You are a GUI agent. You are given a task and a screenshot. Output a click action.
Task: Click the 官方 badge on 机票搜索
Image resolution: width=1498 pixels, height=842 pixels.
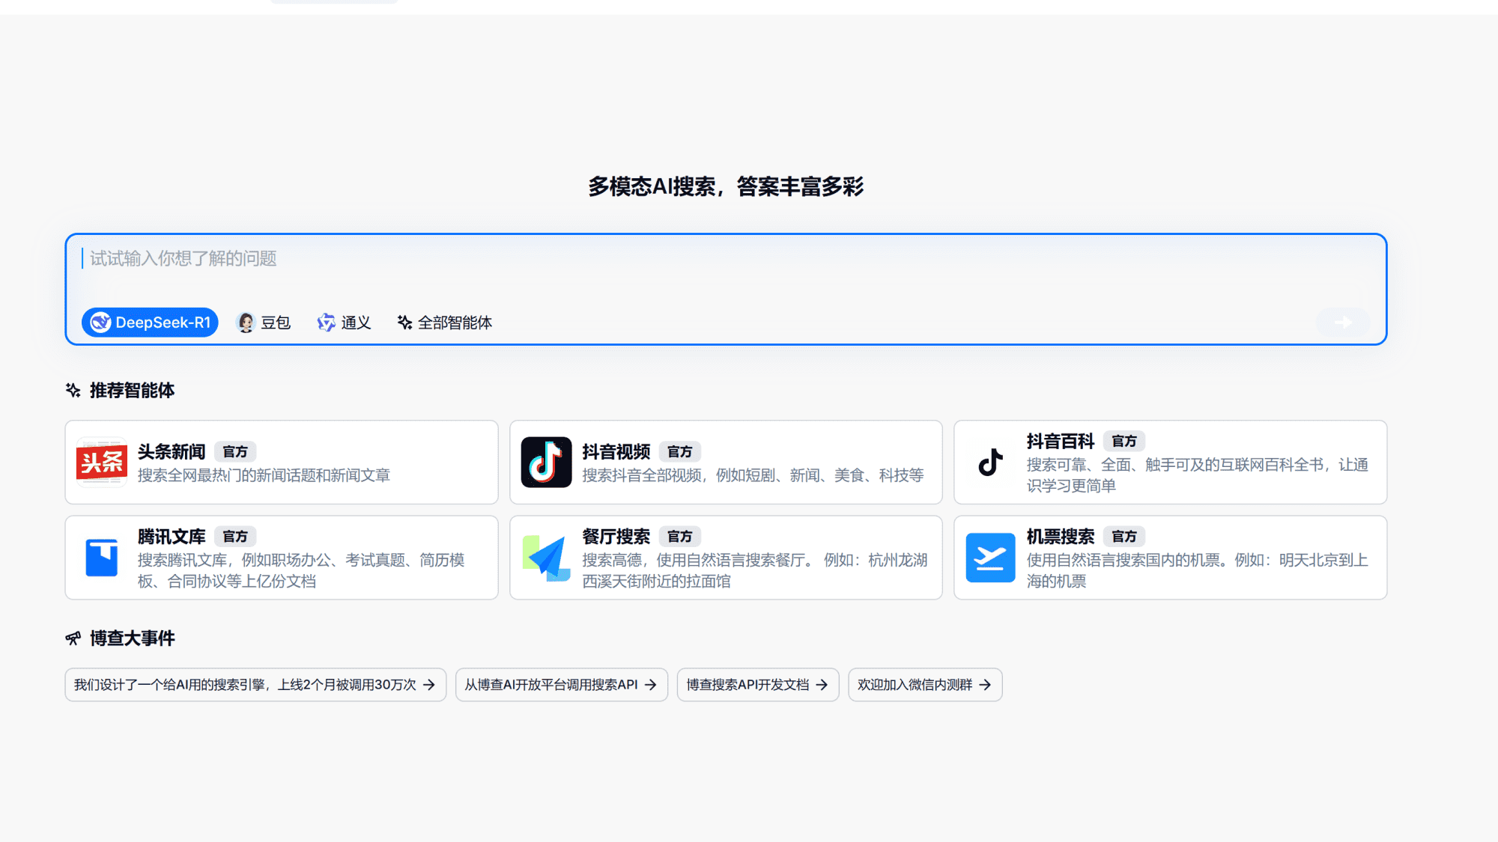tap(1124, 537)
